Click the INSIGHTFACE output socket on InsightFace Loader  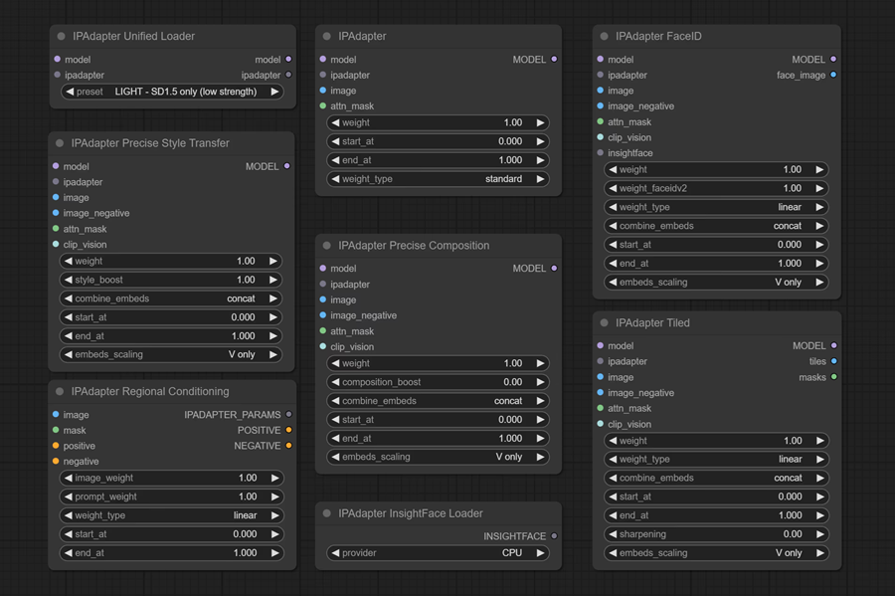click(x=554, y=535)
